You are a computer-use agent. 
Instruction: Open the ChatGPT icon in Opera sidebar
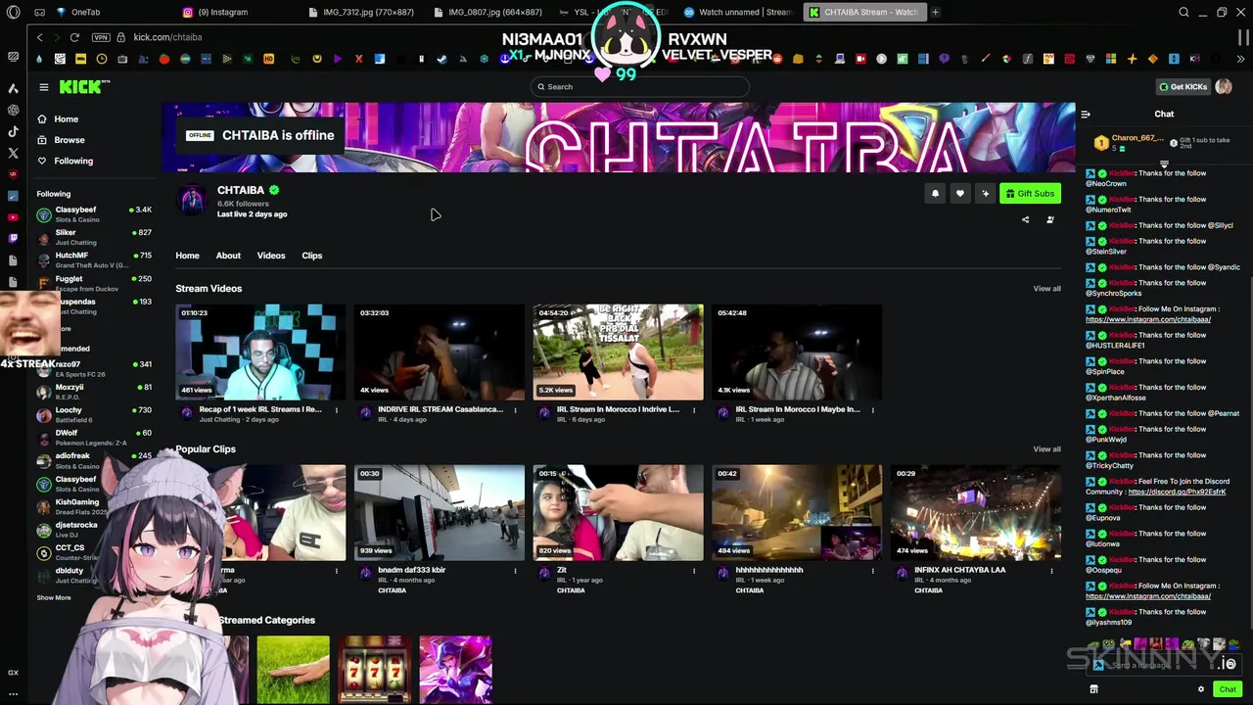coord(13,110)
